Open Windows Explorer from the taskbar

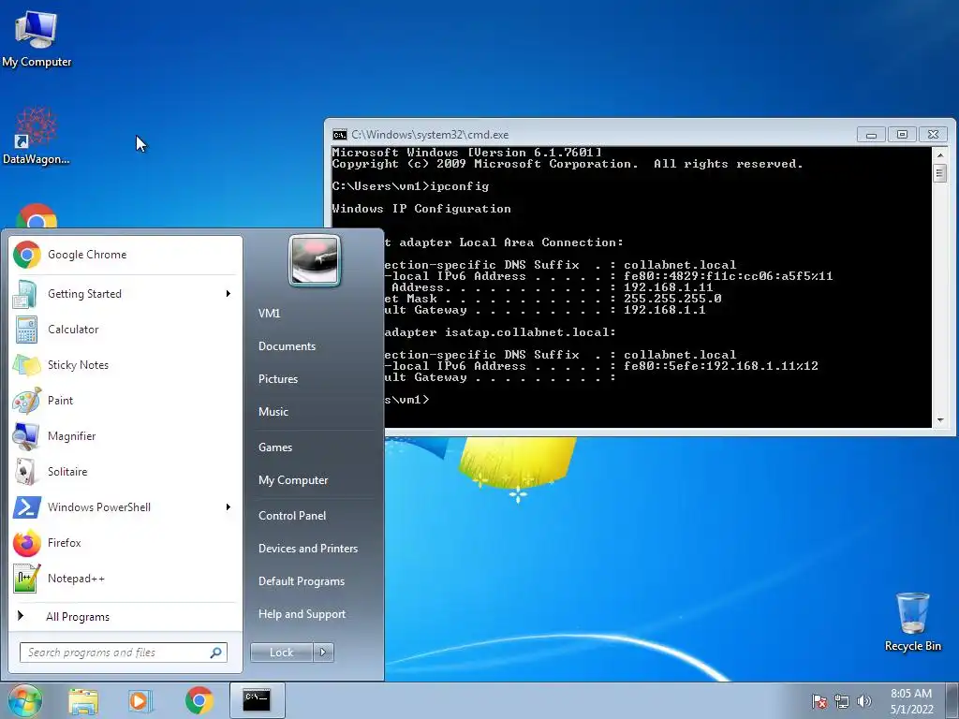(83, 701)
